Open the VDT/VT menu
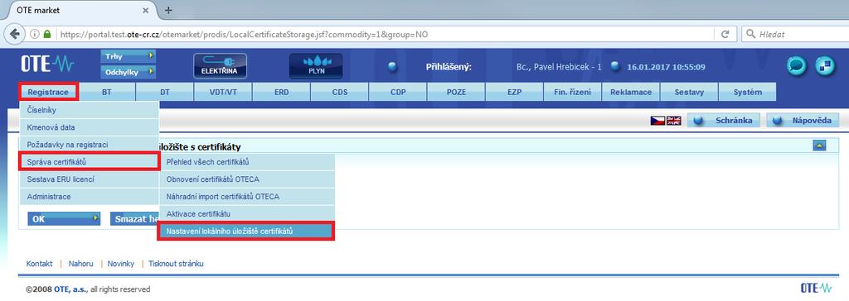The height and width of the screenshot is (301, 849). coord(223,92)
